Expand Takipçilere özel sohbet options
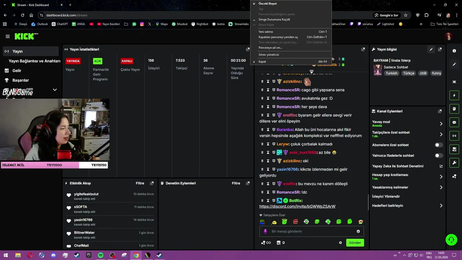 point(441,134)
